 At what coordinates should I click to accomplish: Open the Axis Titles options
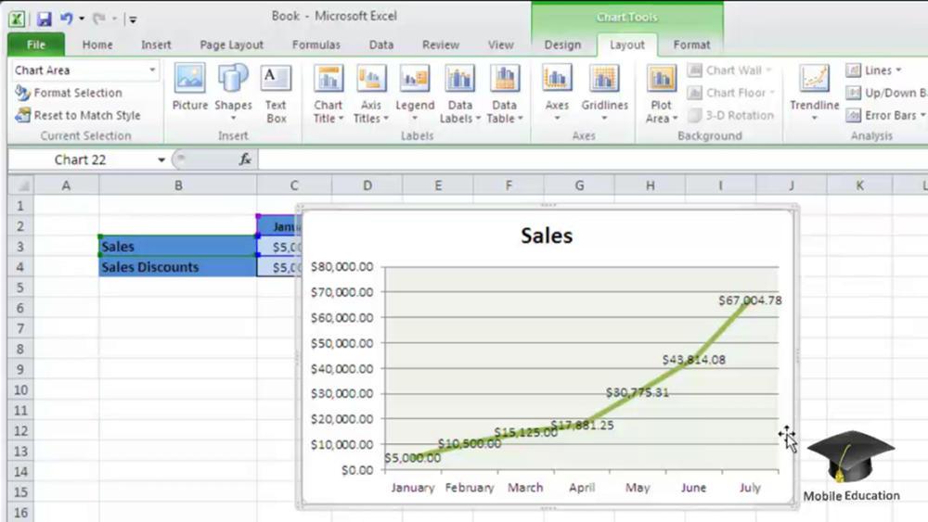[x=371, y=95]
